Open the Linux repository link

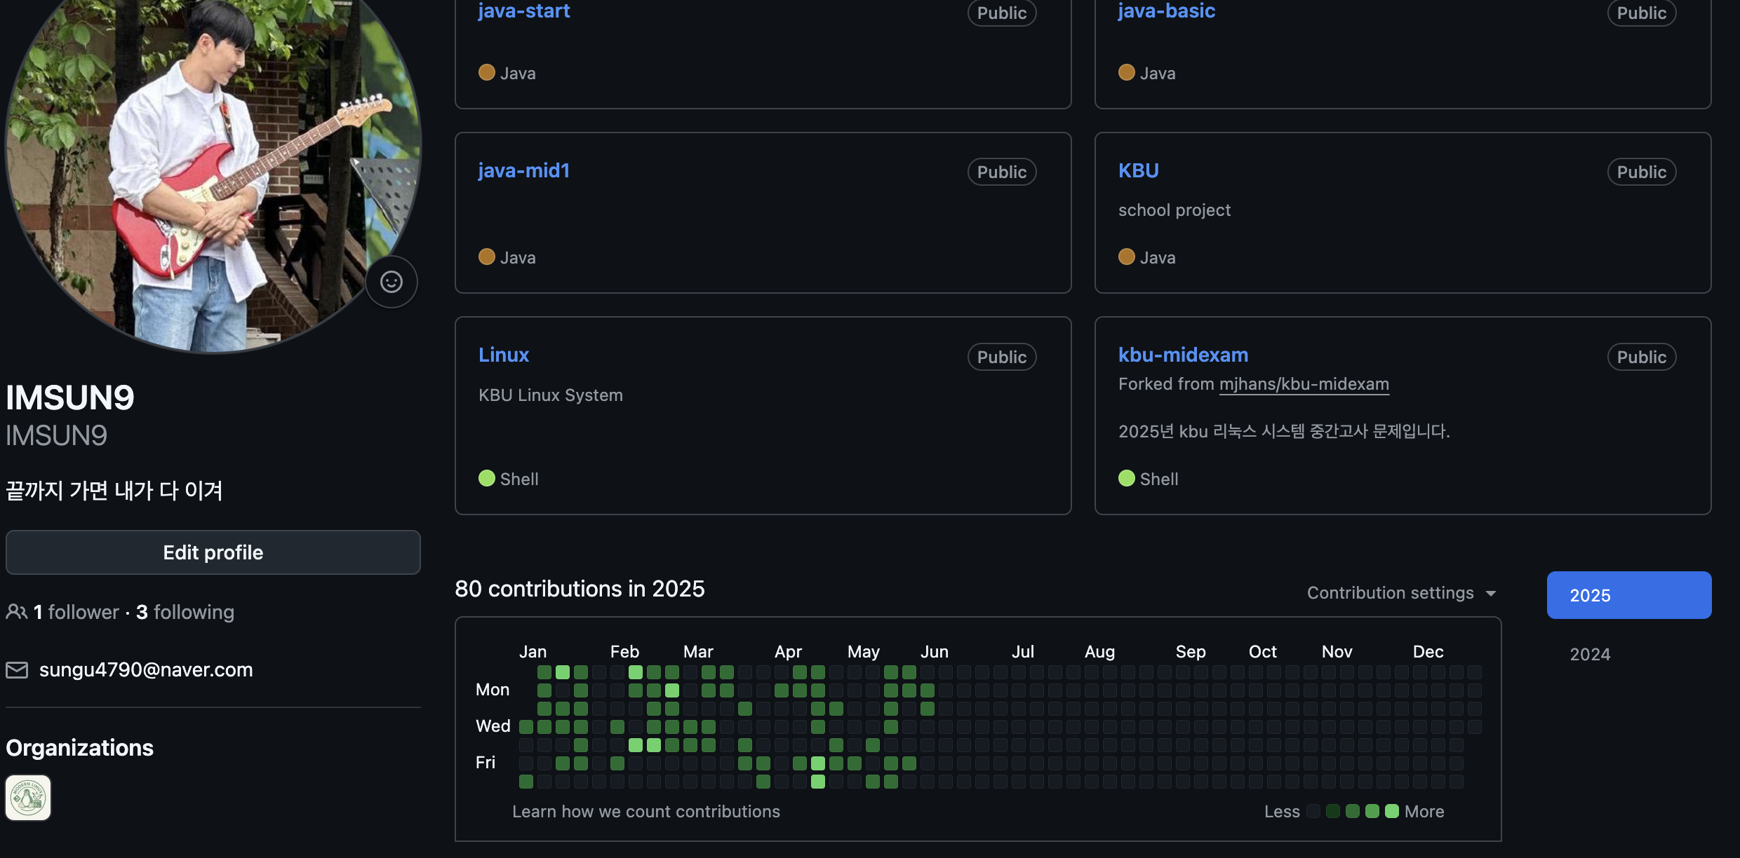pyautogui.click(x=503, y=355)
